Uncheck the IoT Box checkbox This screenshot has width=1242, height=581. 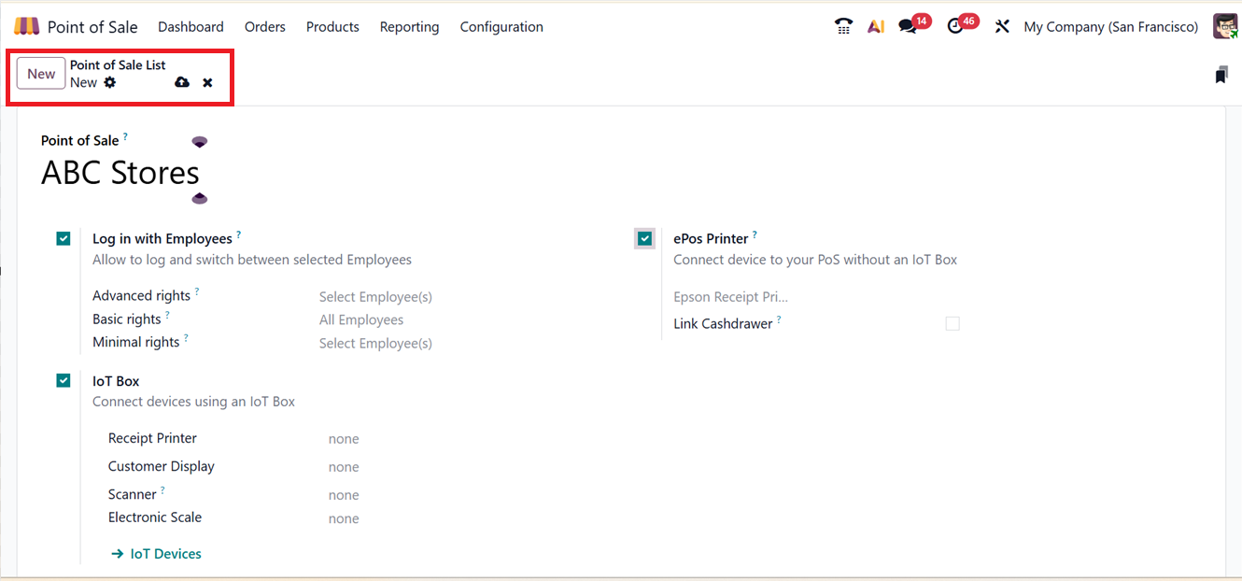coord(64,381)
